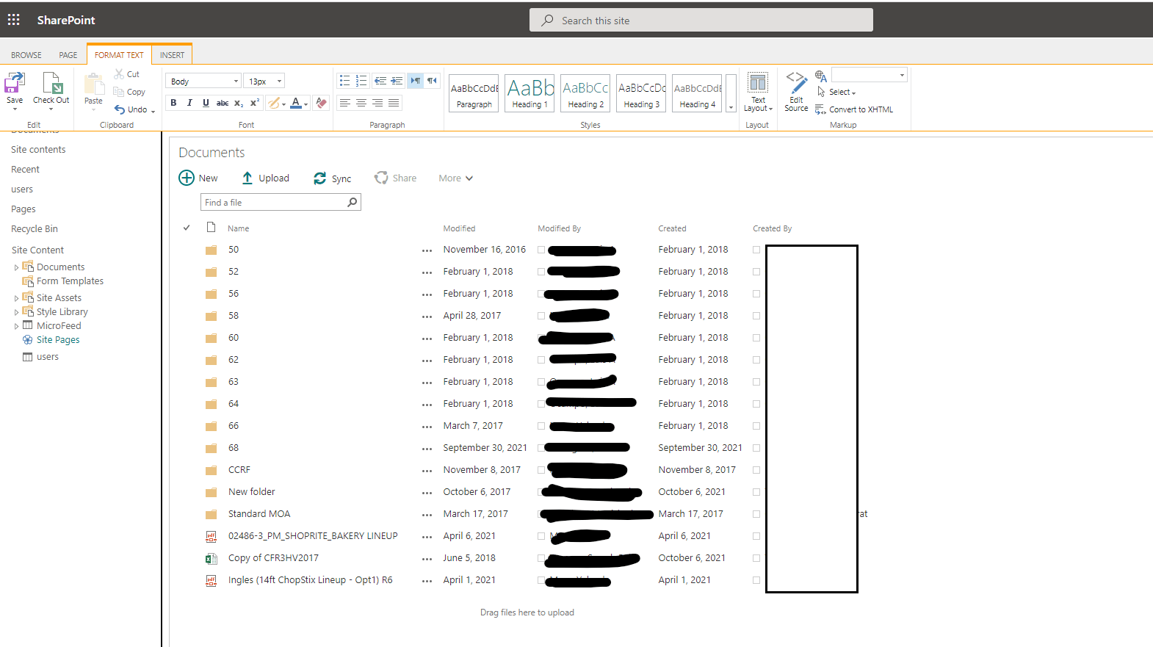Justify the paragraph text
The image size is (1153, 647).
coord(394,103)
